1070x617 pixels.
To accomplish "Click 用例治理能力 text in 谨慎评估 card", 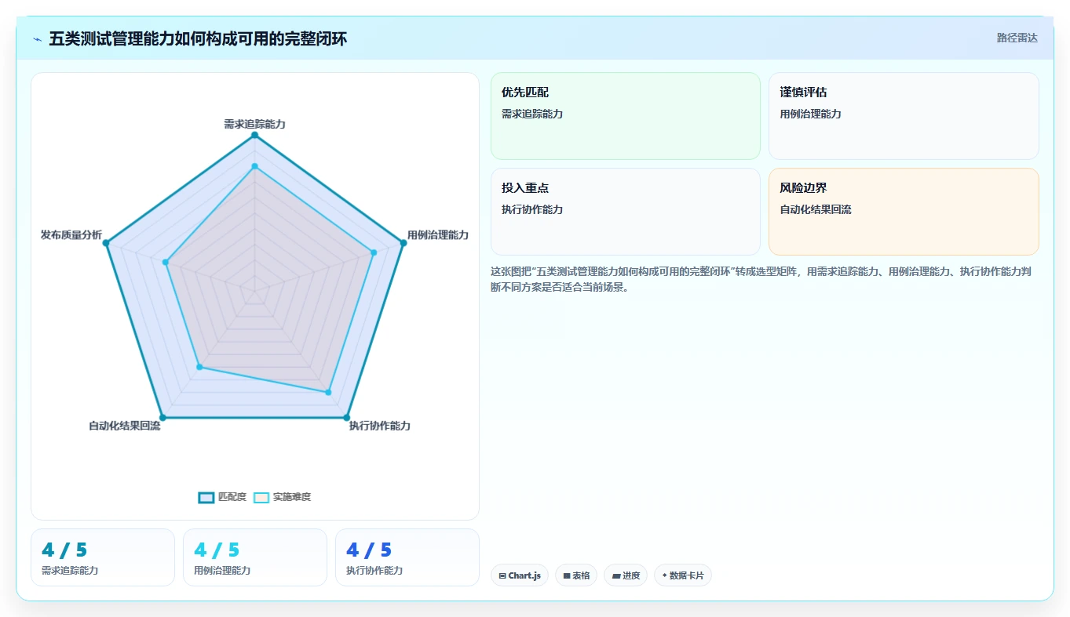I will pyautogui.click(x=811, y=114).
